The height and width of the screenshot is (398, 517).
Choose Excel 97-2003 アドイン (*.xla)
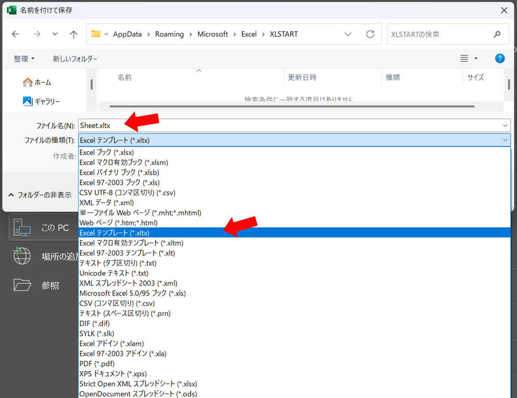tap(294, 353)
